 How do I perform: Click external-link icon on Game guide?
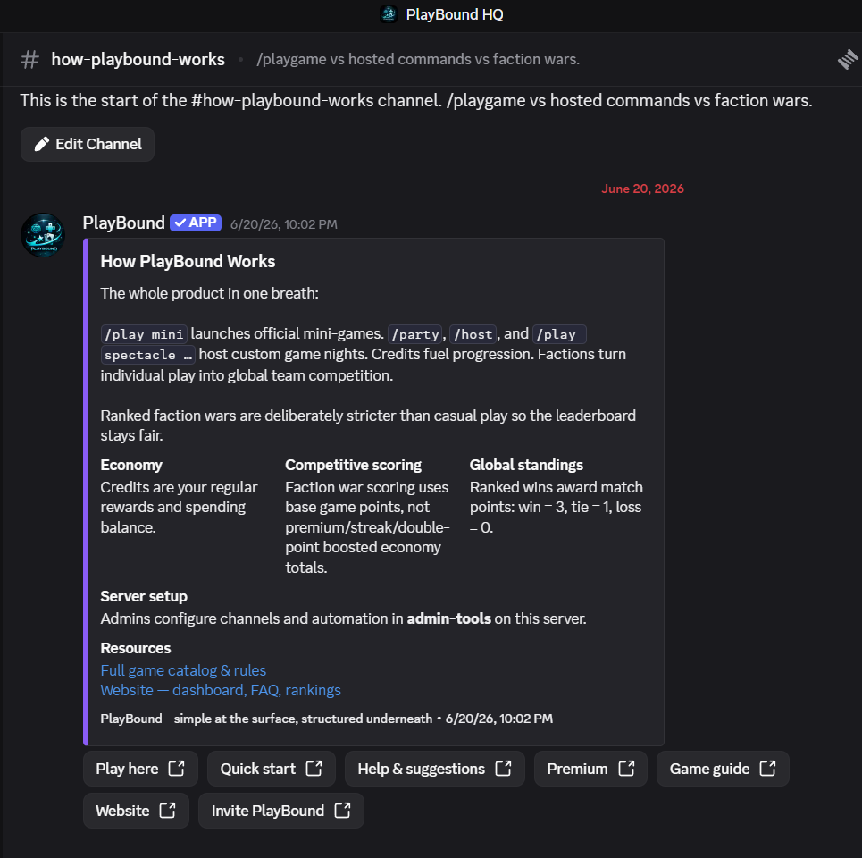pyautogui.click(x=767, y=769)
